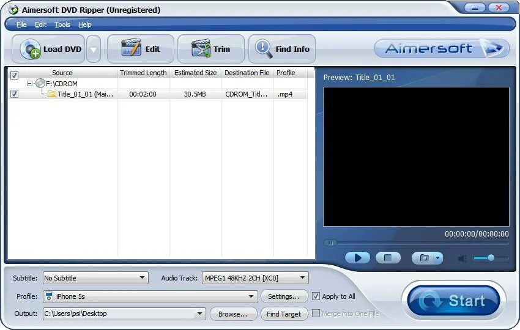The width and height of the screenshot is (520, 330).
Task: Open the Edit video tool
Action: pos(141,49)
